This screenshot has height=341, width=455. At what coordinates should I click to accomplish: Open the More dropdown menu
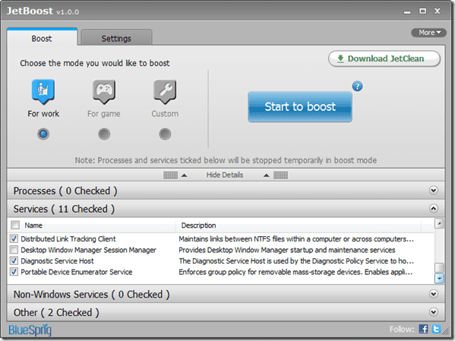coord(429,33)
